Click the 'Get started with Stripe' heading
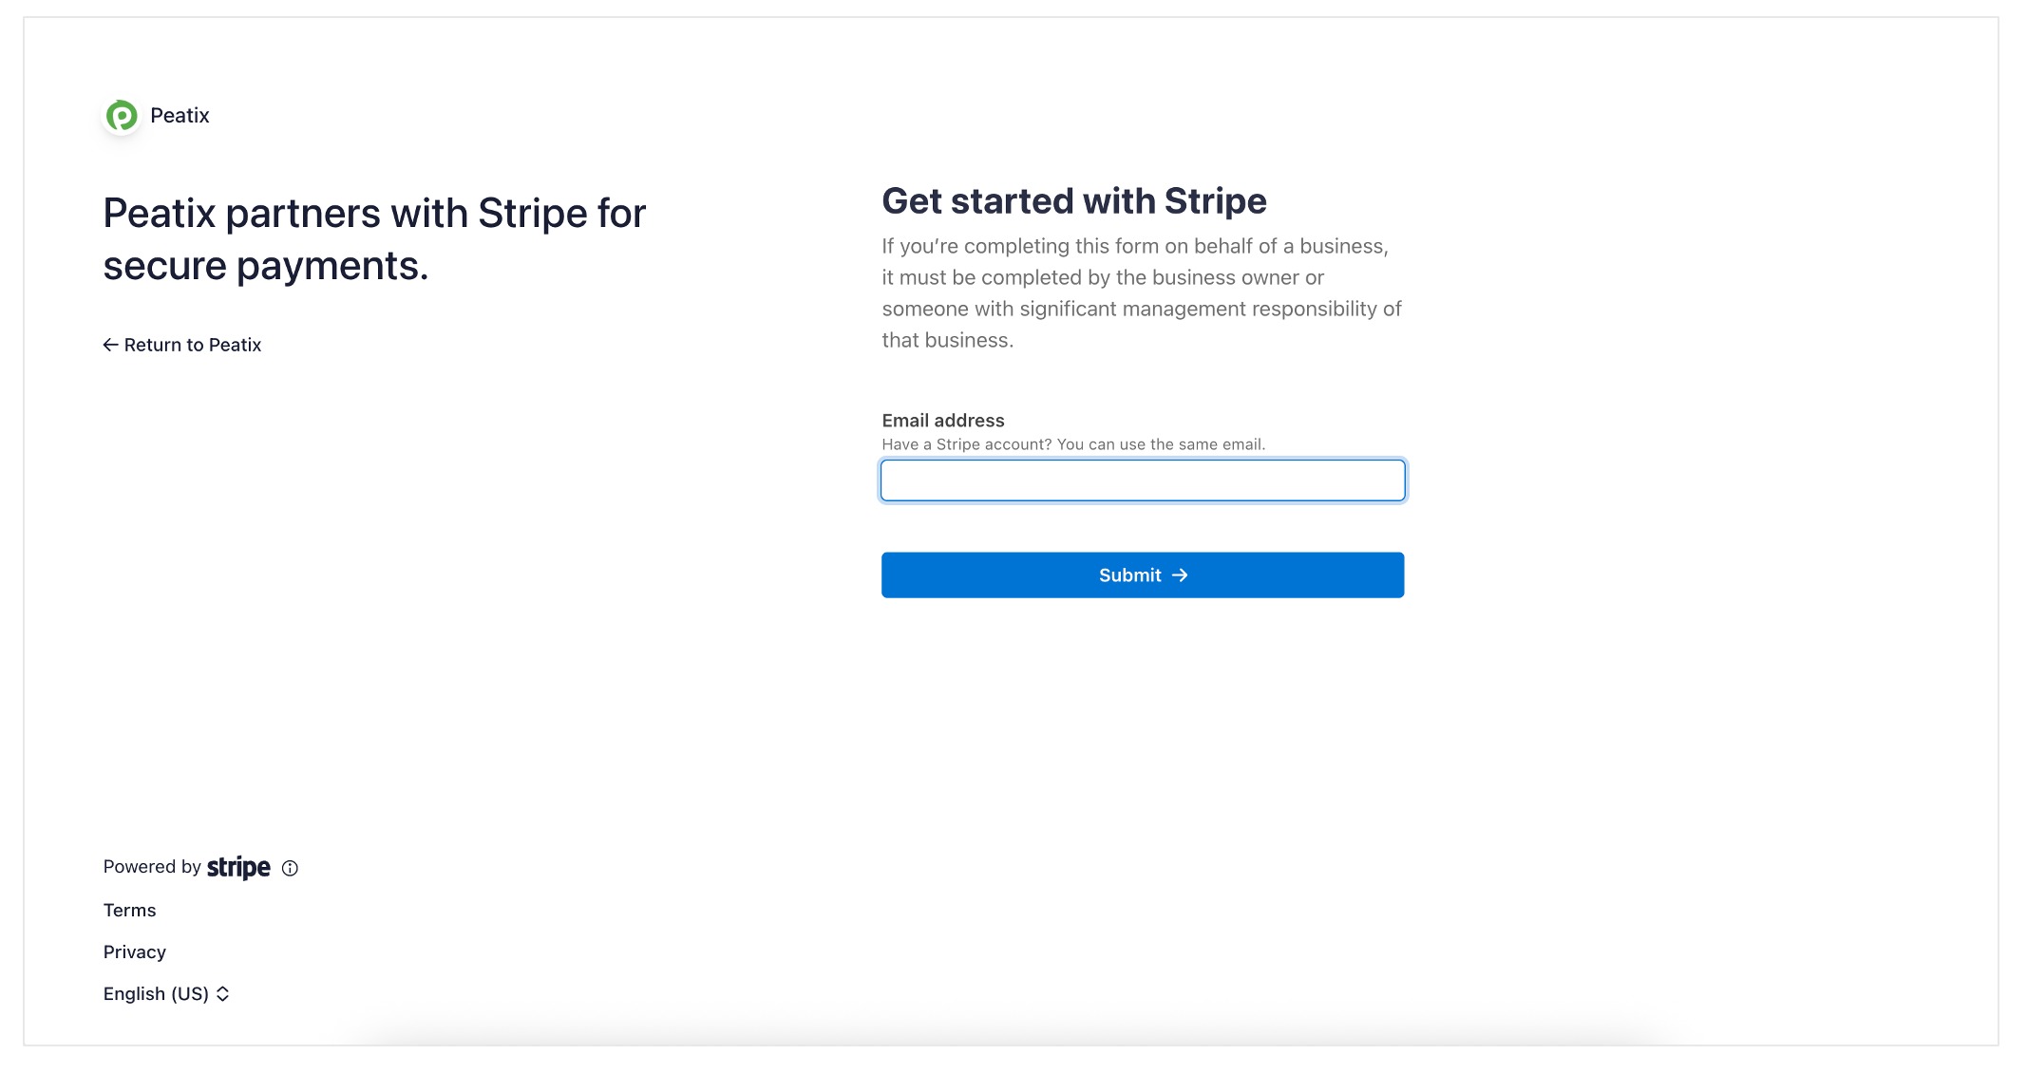This screenshot has height=1073, width=2027. tap(1074, 201)
